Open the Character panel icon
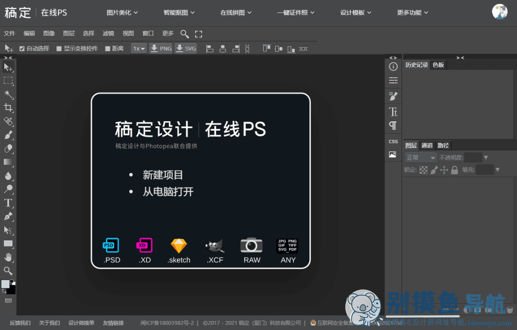Viewport: 517px width, 330px height. pyautogui.click(x=393, y=112)
